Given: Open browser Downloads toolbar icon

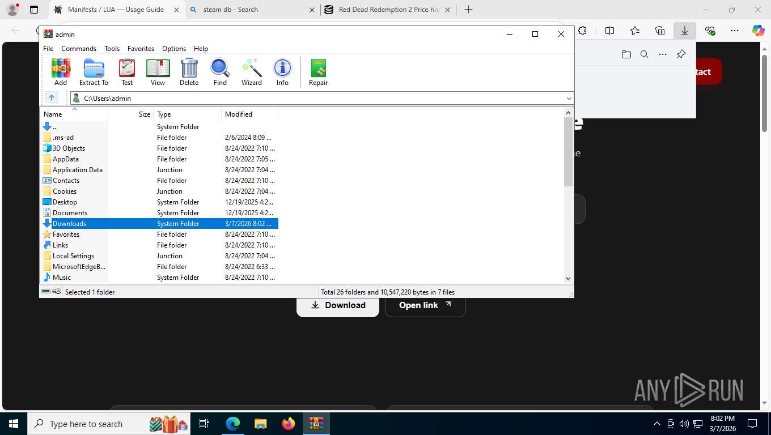Looking at the screenshot, I should (685, 31).
